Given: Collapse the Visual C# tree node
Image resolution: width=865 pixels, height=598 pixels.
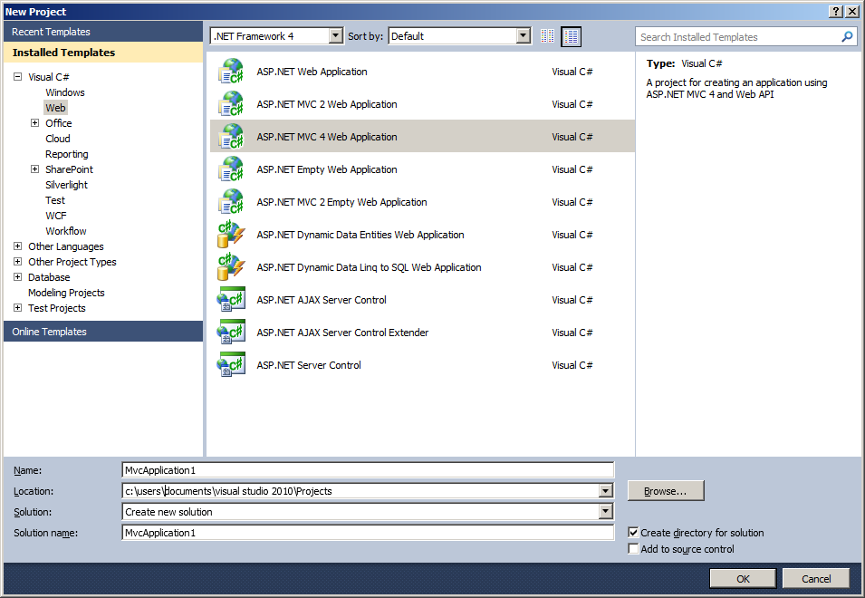Looking at the screenshot, I should pyautogui.click(x=17, y=77).
